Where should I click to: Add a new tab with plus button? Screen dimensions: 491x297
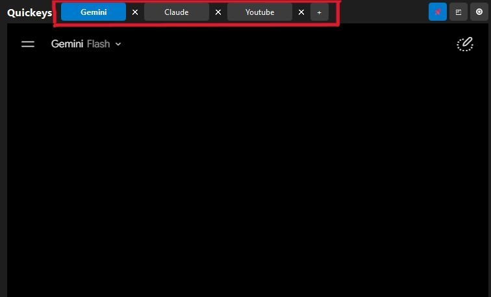pyautogui.click(x=320, y=12)
